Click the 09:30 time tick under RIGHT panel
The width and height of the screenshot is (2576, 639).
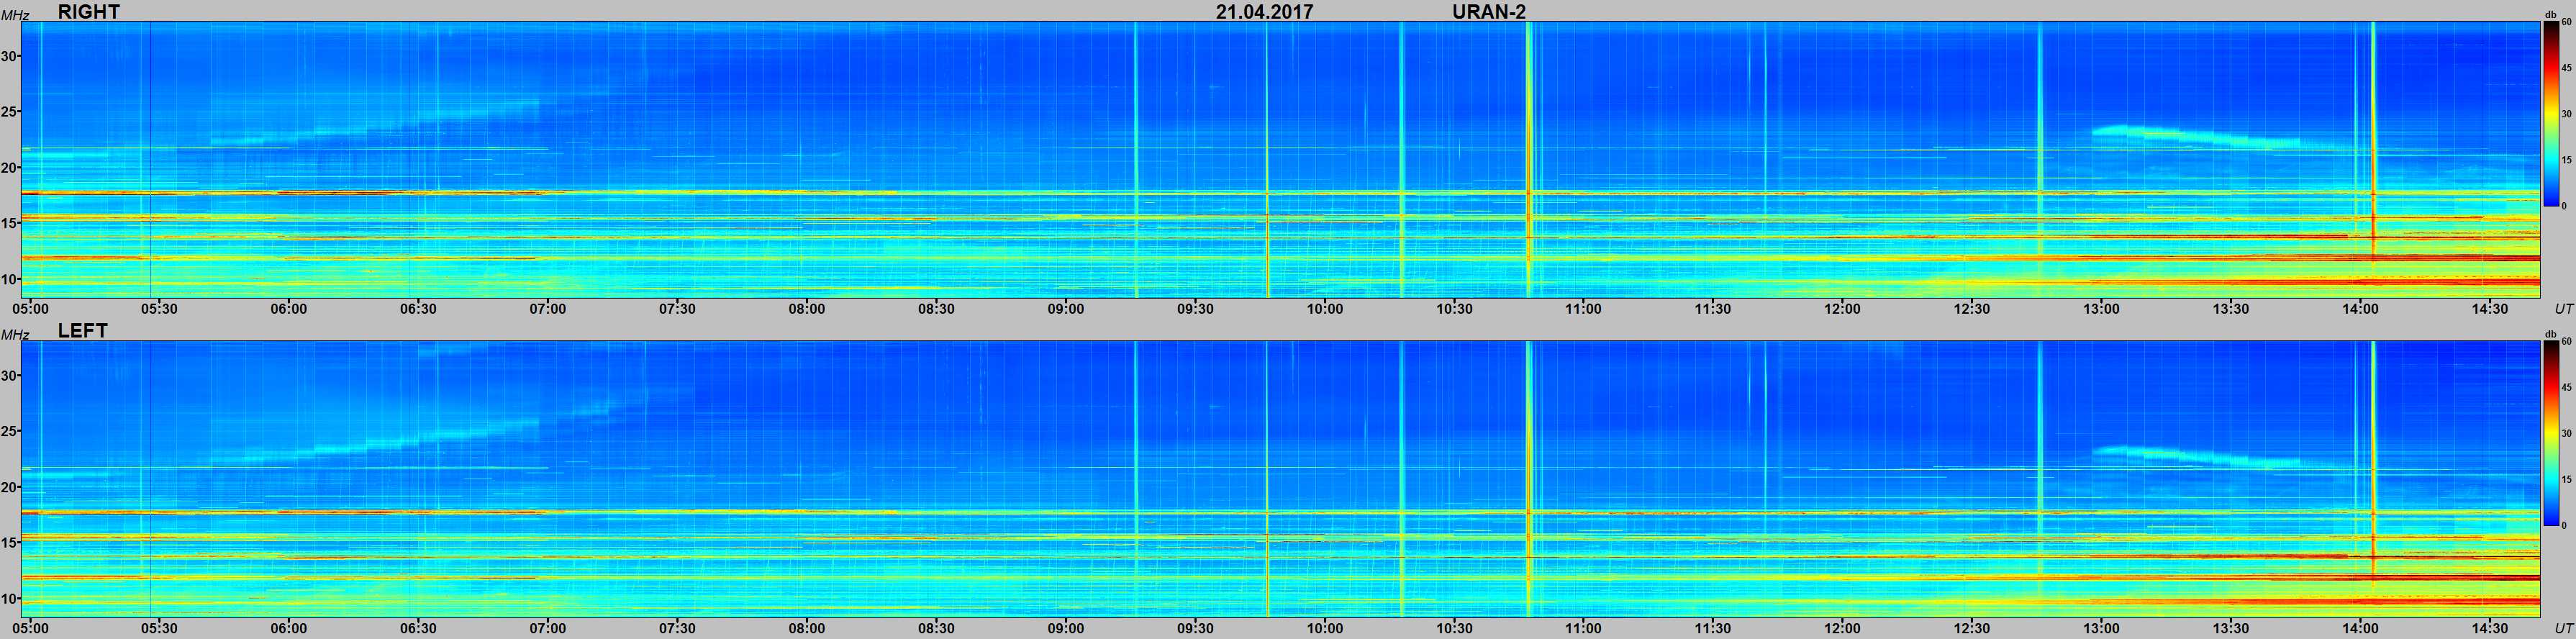1195,309
